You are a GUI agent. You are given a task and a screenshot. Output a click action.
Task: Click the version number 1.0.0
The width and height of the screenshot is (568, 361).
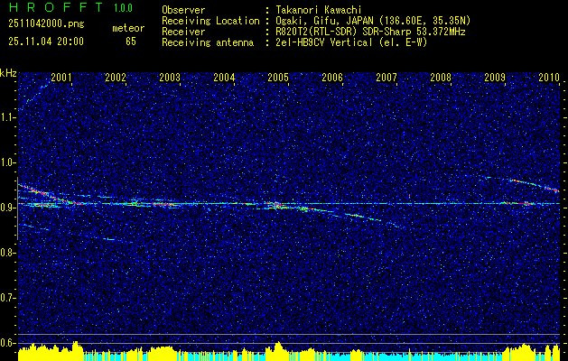point(123,7)
